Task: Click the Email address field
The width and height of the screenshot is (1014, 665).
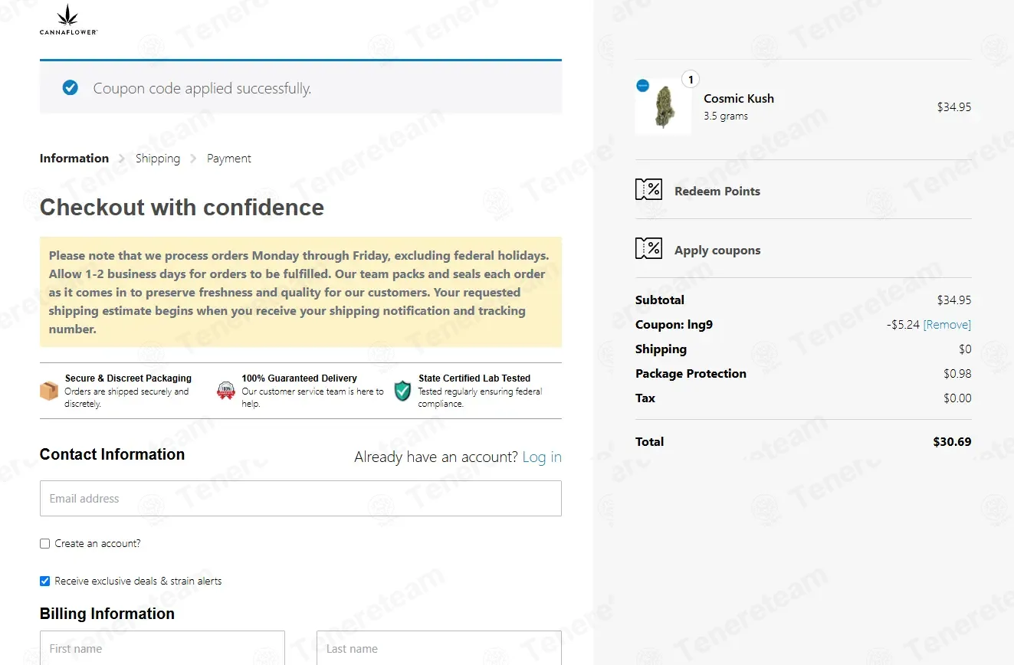Action: click(300, 498)
